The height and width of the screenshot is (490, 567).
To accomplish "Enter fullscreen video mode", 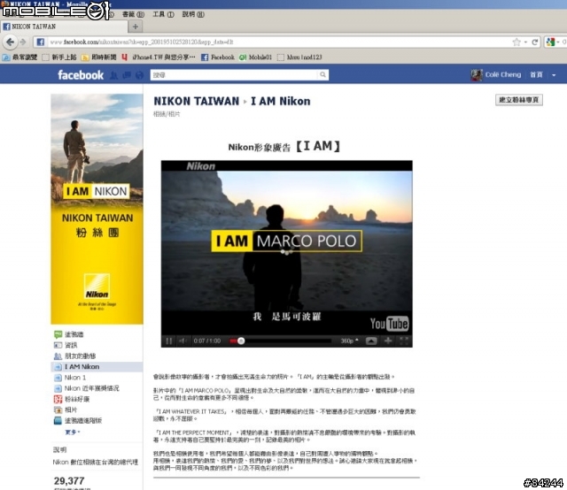I will (x=404, y=341).
